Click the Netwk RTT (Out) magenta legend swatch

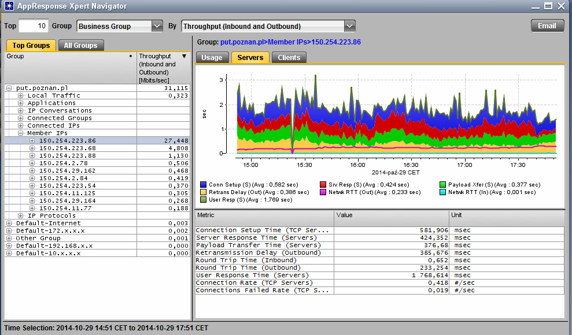323,192
